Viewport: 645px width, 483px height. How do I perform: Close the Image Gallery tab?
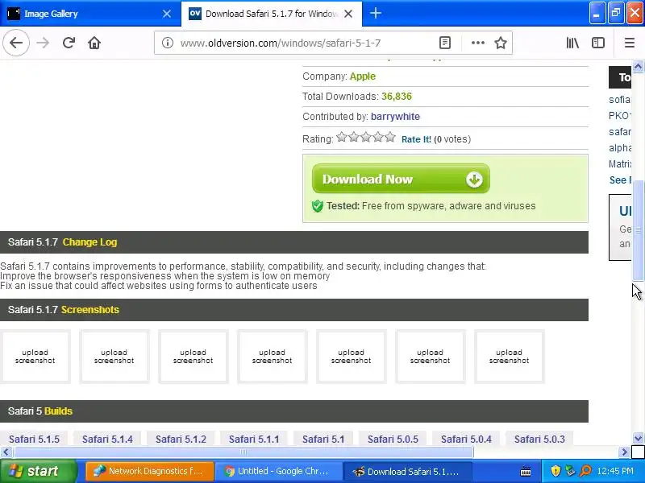[x=167, y=14]
